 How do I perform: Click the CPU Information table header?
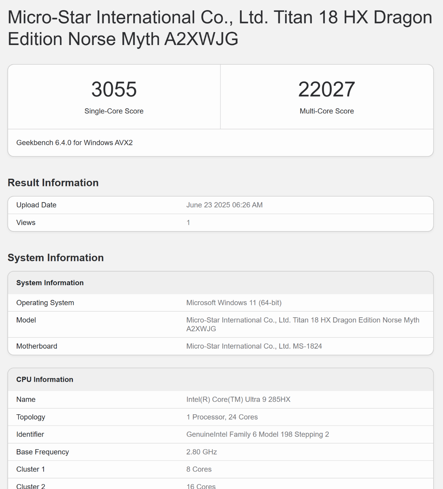pyautogui.click(x=45, y=379)
